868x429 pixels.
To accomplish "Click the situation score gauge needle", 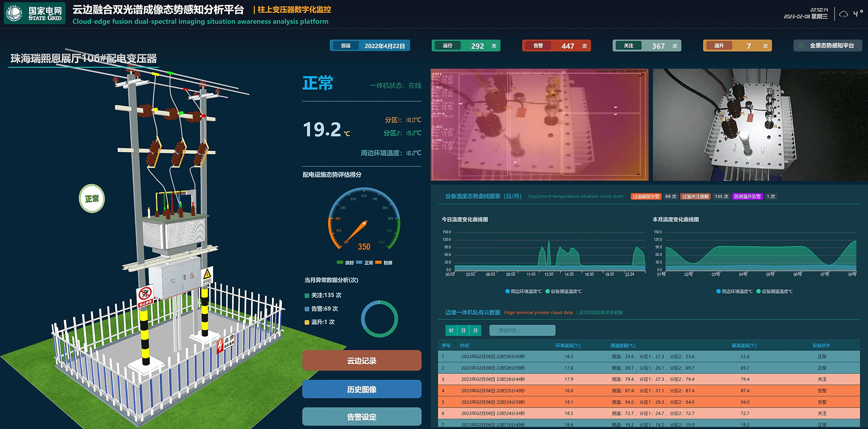I will pyautogui.click(x=356, y=231).
